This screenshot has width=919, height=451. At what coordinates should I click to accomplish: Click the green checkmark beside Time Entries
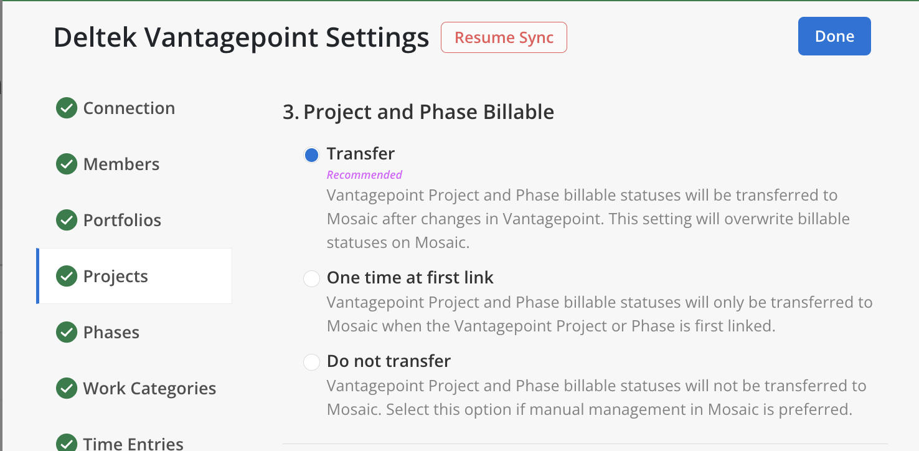pos(67,443)
